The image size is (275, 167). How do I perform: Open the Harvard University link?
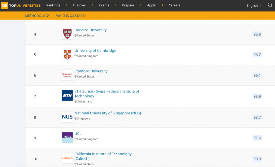90,30
